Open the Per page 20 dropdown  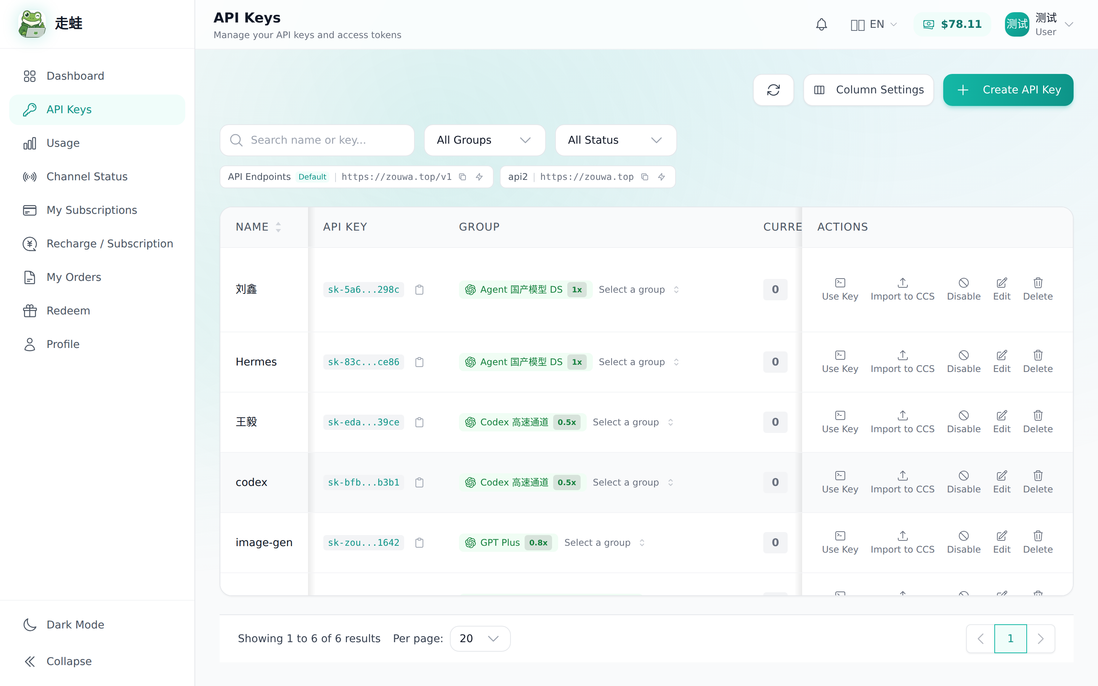click(480, 638)
